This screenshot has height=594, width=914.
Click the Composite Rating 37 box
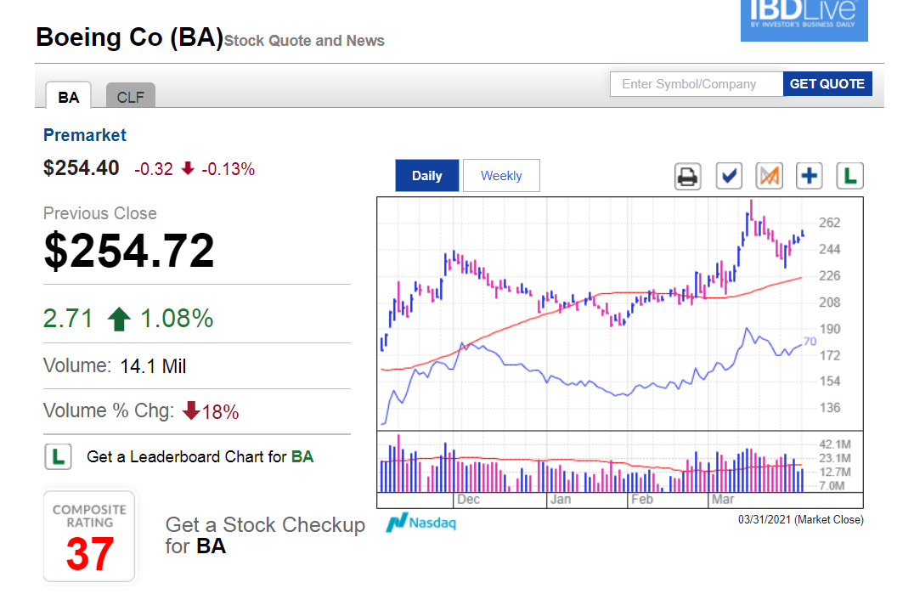(x=89, y=536)
